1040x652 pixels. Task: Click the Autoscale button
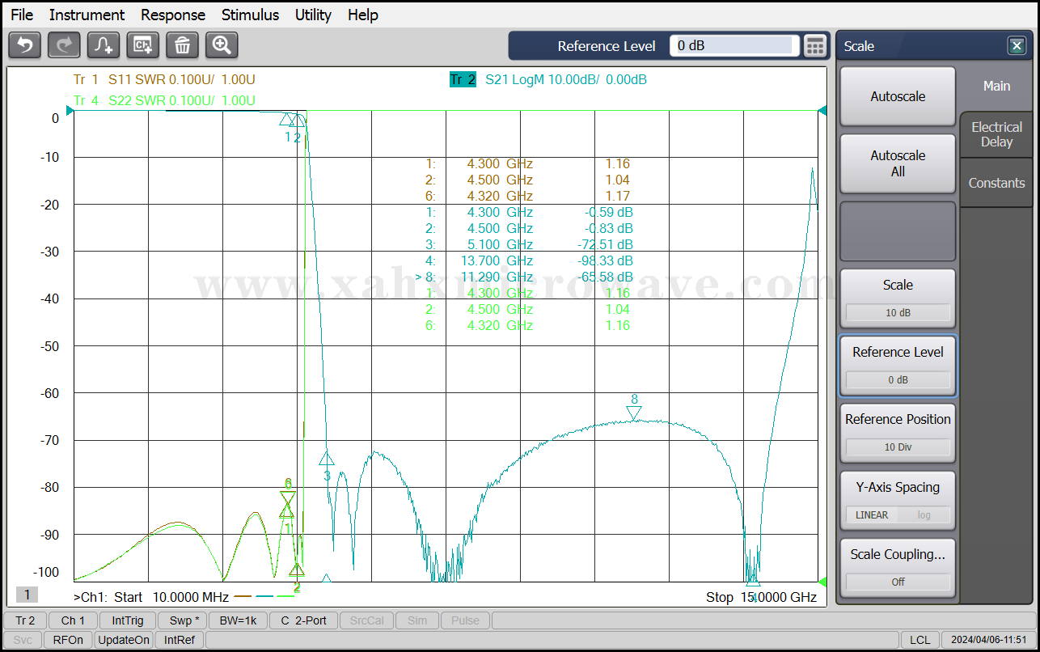[898, 96]
